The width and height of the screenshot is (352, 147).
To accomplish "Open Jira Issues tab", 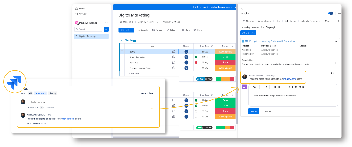I will [x=264, y=21].
